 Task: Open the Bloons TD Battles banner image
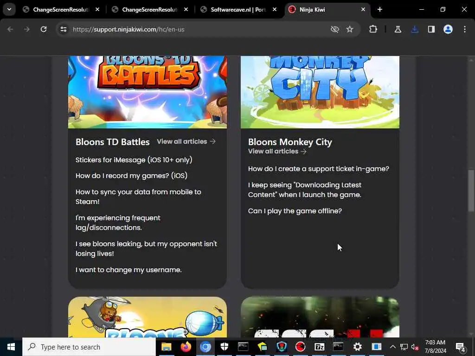(148, 92)
